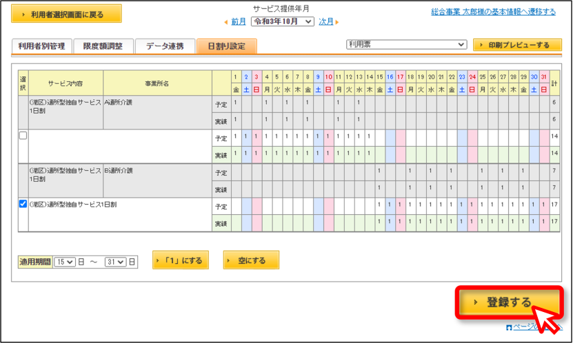
Task: Check the unchecked selection box for A通所介護 row
Action: [23, 136]
